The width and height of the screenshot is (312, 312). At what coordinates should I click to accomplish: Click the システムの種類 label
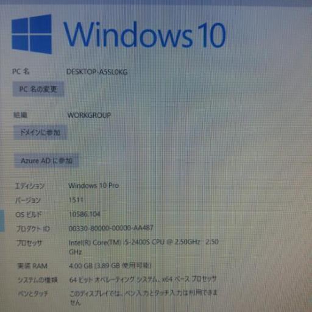(38, 280)
